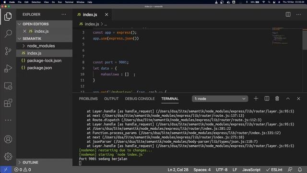
Task: Click code line 10 mahasiswa array
Action: [115, 74]
